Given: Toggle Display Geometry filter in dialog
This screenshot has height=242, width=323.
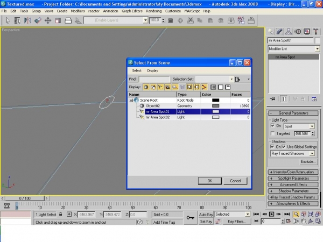Looking at the screenshot, I should [x=146, y=87].
